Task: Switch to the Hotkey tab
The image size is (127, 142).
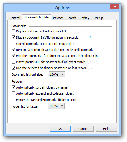Action: pyautogui.click(x=84, y=18)
